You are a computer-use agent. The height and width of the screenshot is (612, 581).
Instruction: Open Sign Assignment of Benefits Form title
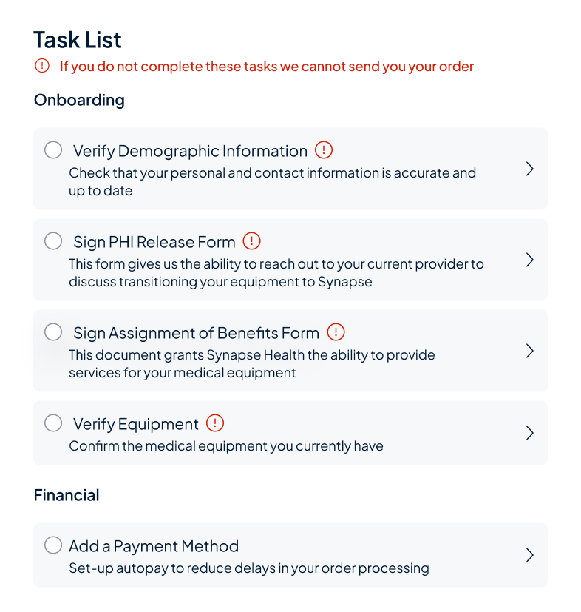196,333
